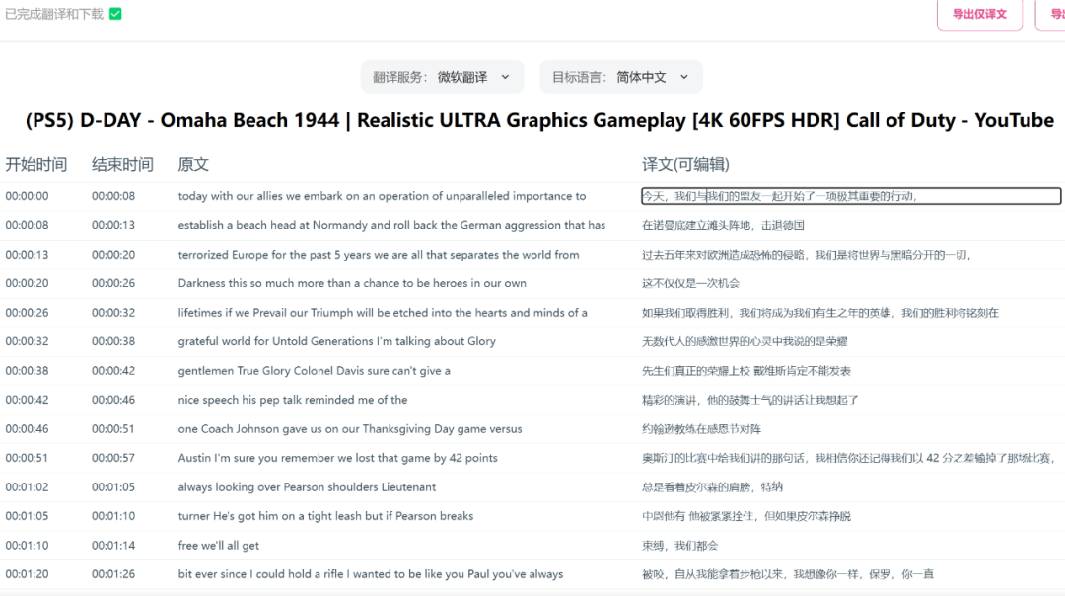Click end time 00:00:13

113,225
